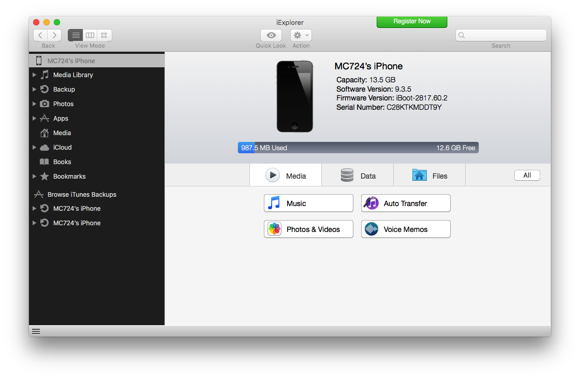
Task: Click the Register Now button
Action: pos(412,22)
